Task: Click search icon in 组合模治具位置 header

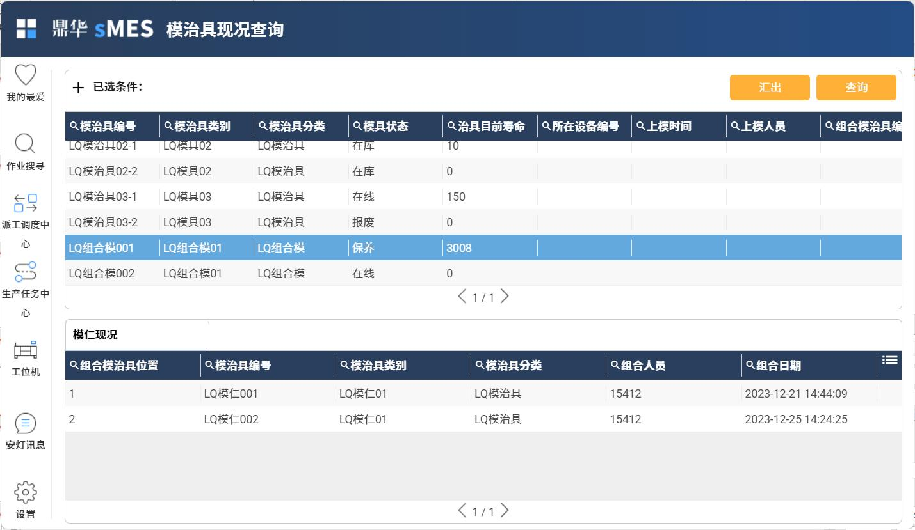Action: click(74, 365)
